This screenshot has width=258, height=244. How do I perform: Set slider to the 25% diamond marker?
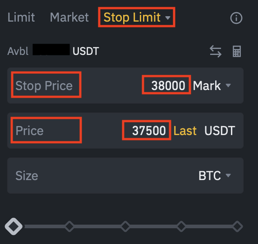[69, 226]
